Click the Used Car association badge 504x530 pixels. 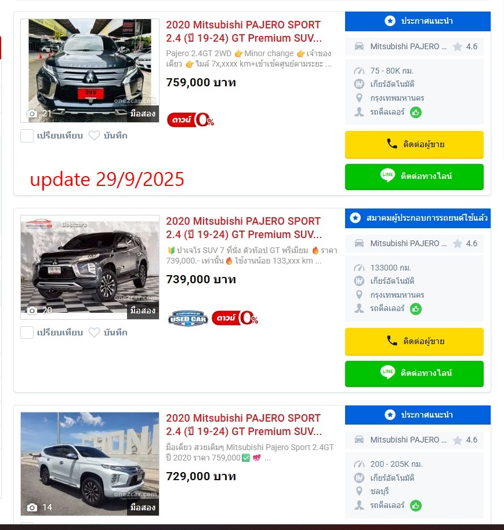[x=188, y=319]
